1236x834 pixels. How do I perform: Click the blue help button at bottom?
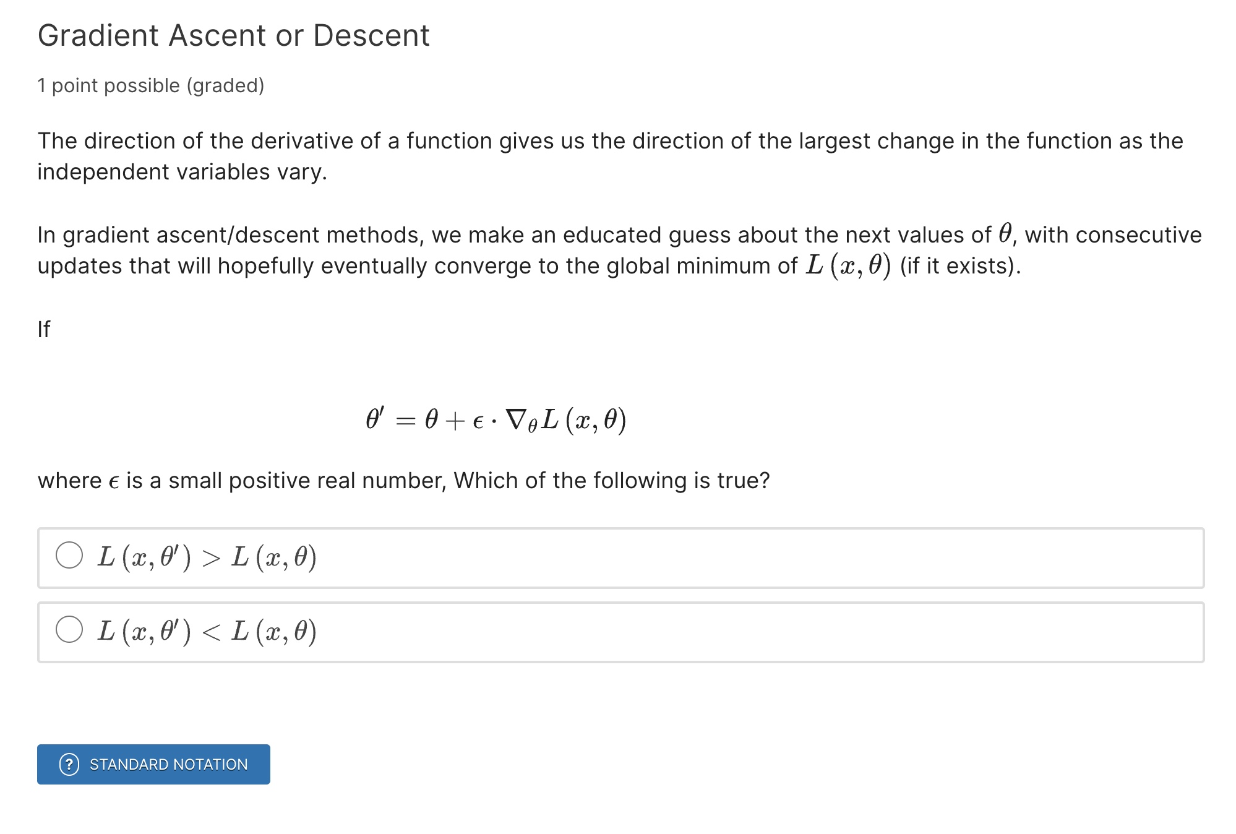point(153,765)
